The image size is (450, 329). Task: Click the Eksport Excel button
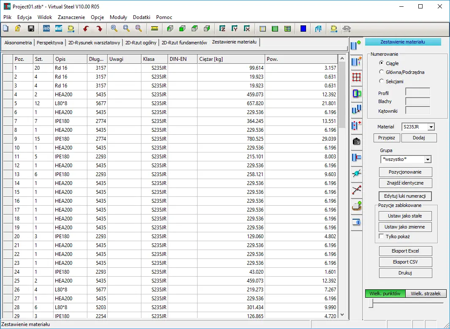405,251
